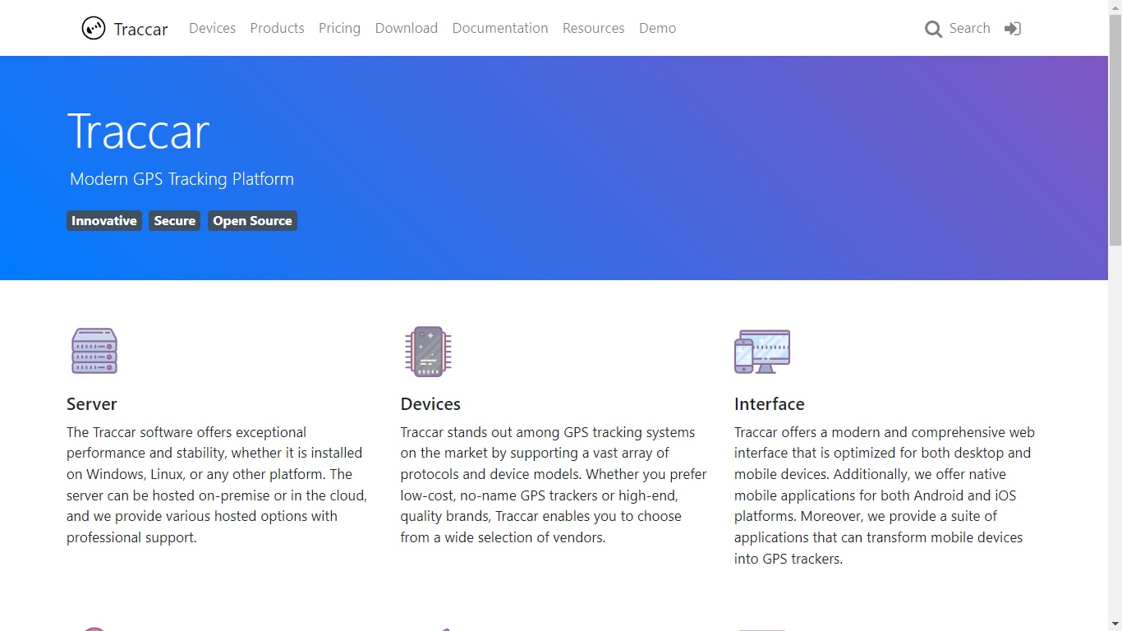The width and height of the screenshot is (1122, 631).
Task: Click the Interface section heading
Action: point(770,404)
